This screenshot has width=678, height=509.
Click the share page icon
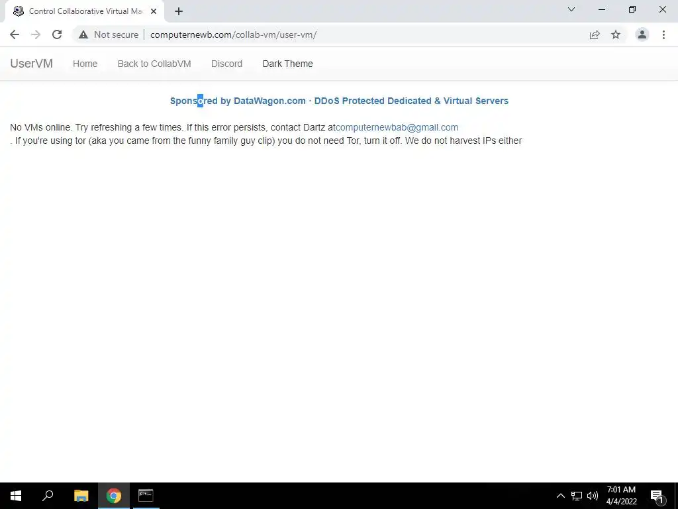pyautogui.click(x=595, y=34)
